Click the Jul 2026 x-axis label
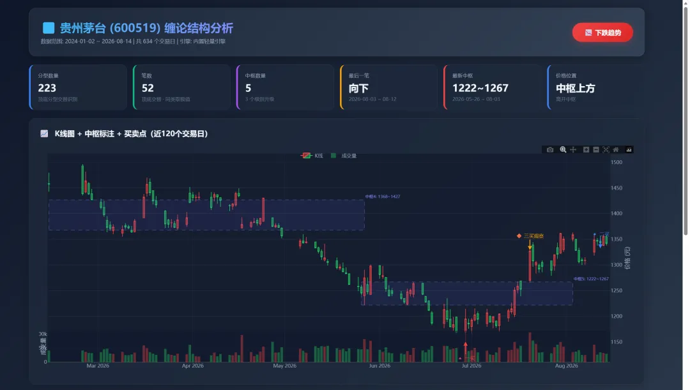The width and height of the screenshot is (690, 390). pos(471,366)
